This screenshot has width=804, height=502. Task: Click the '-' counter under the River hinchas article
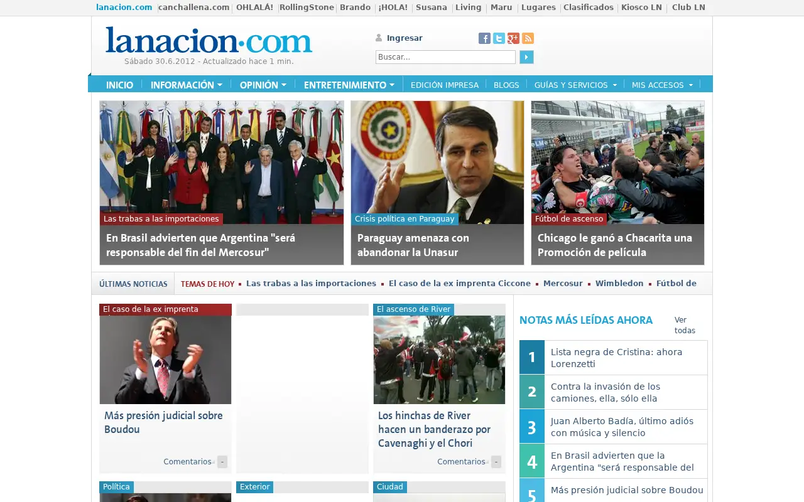click(496, 462)
